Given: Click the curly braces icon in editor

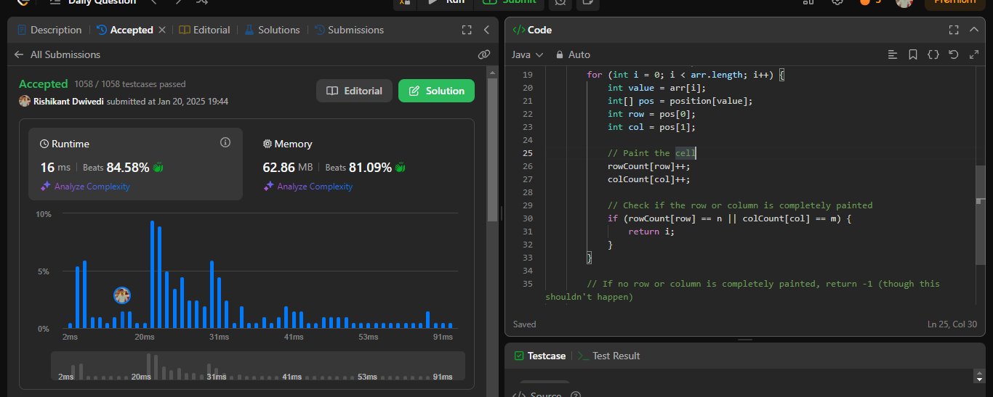Looking at the screenshot, I should [x=933, y=54].
